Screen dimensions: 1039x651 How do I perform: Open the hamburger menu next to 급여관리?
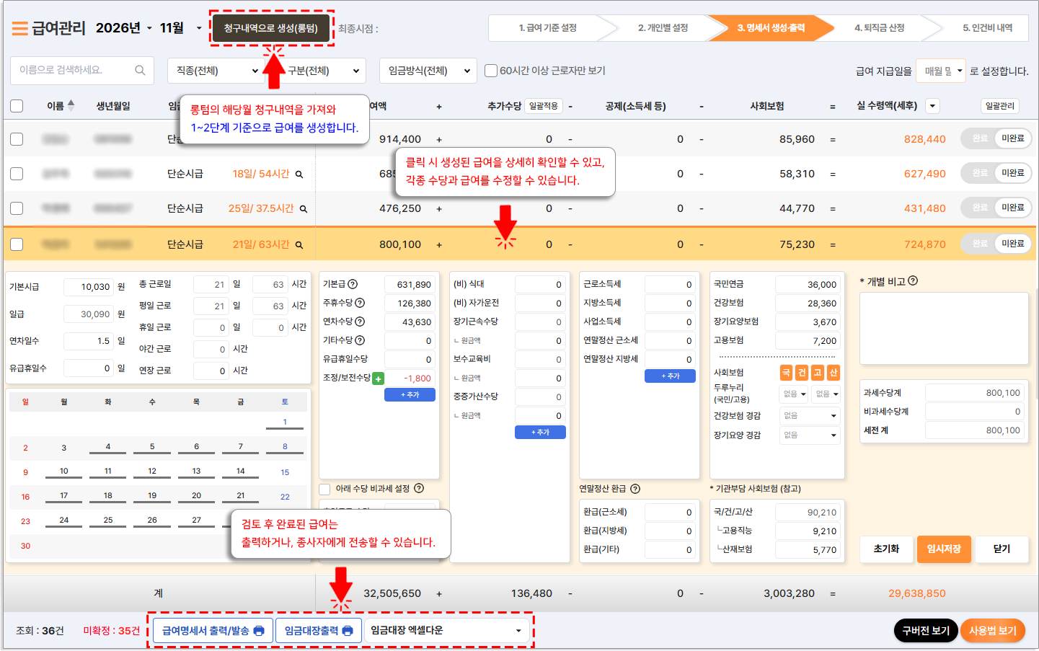pyautogui.click(x=19, y=28)
